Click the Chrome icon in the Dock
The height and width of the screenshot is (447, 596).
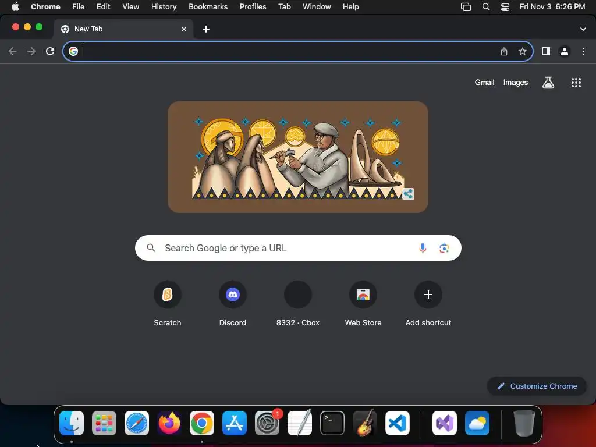[x=202, y=423]
